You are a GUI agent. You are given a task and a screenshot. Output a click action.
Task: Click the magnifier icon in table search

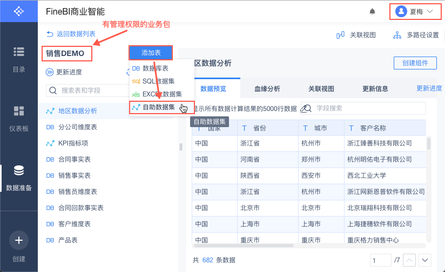(x=53, y=90)
